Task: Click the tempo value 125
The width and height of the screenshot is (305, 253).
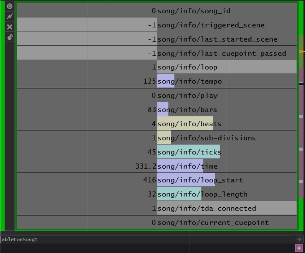Action: pos(150,81)
